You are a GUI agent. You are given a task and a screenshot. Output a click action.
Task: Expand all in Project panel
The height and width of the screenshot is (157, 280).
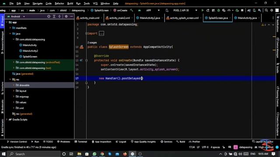click(54, 17)
